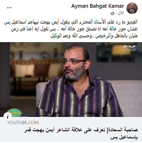Viewport: 142px width, 143px height.
Task: Click the الآن post timestamp
Action: [121, 13]
